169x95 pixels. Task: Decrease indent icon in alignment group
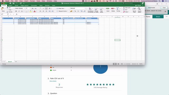50,11
